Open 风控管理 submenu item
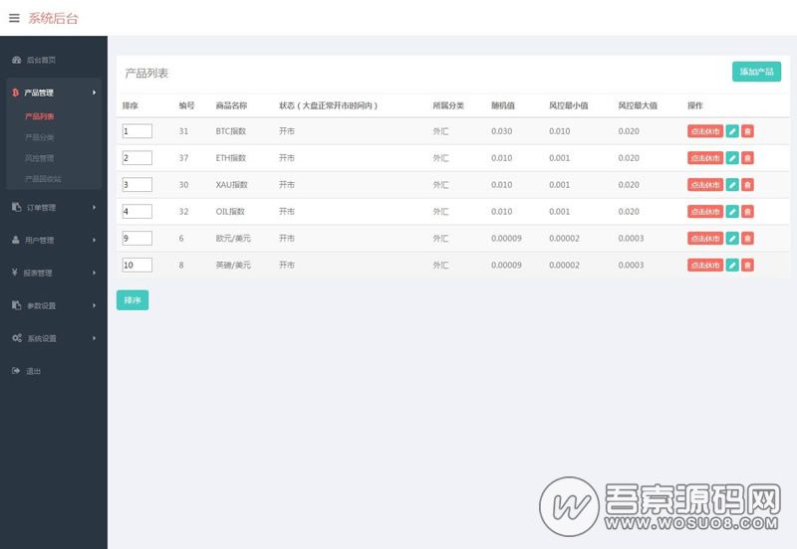Screen dimensions: 797x549 coord(40,158)
